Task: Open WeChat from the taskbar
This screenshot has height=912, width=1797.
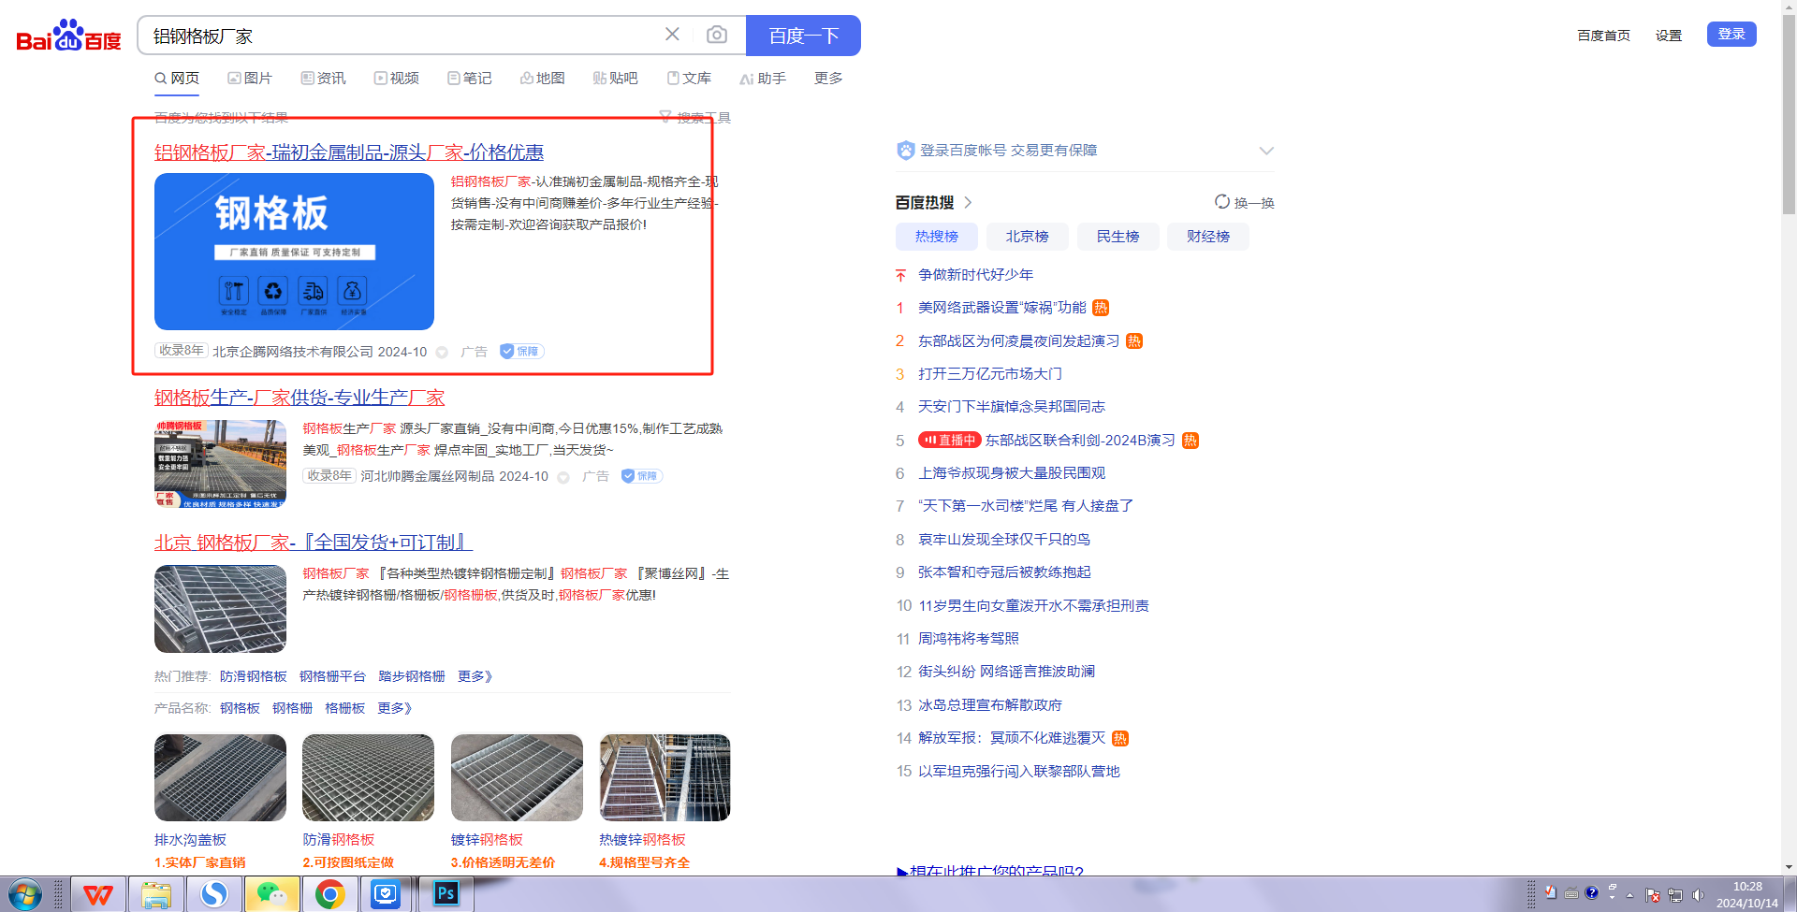Action: point(271,894)
